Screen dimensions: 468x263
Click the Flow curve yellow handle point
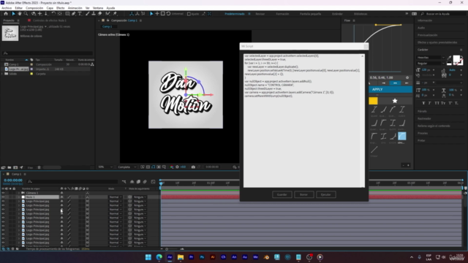(376, 25)
